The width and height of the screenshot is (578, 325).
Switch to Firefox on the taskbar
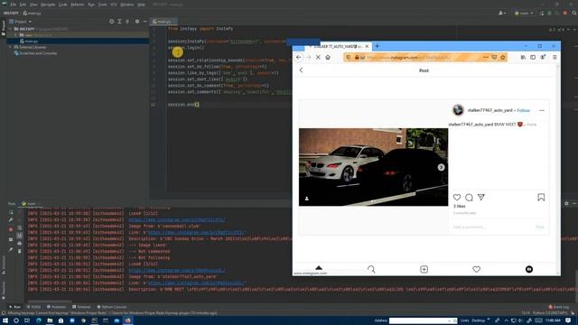128,320
